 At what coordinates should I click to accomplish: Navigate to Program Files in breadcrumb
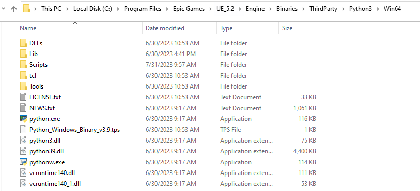tap(143, 9)
